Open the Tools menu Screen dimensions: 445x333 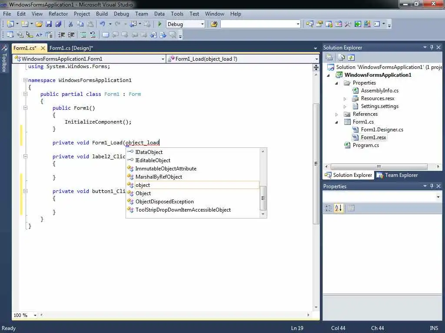coord(177,13)
